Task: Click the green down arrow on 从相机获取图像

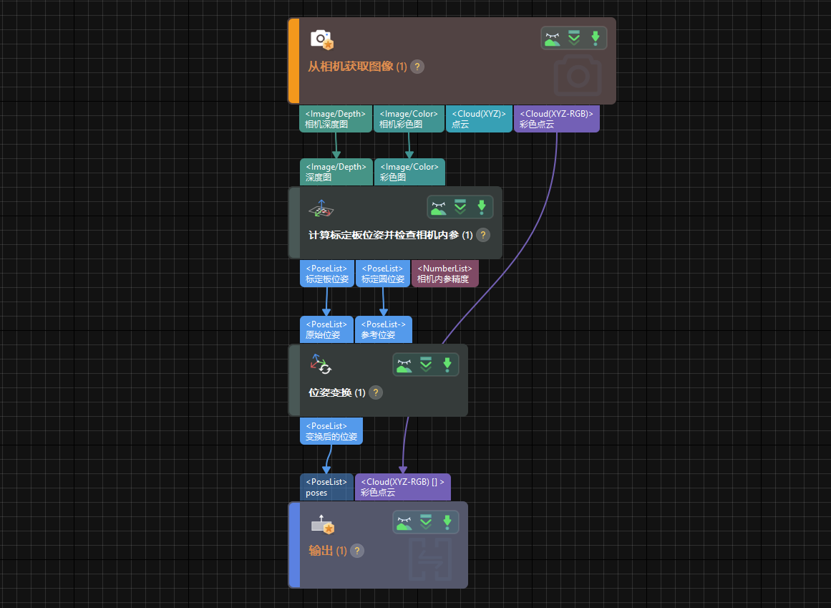Action: tap(595, 38)
